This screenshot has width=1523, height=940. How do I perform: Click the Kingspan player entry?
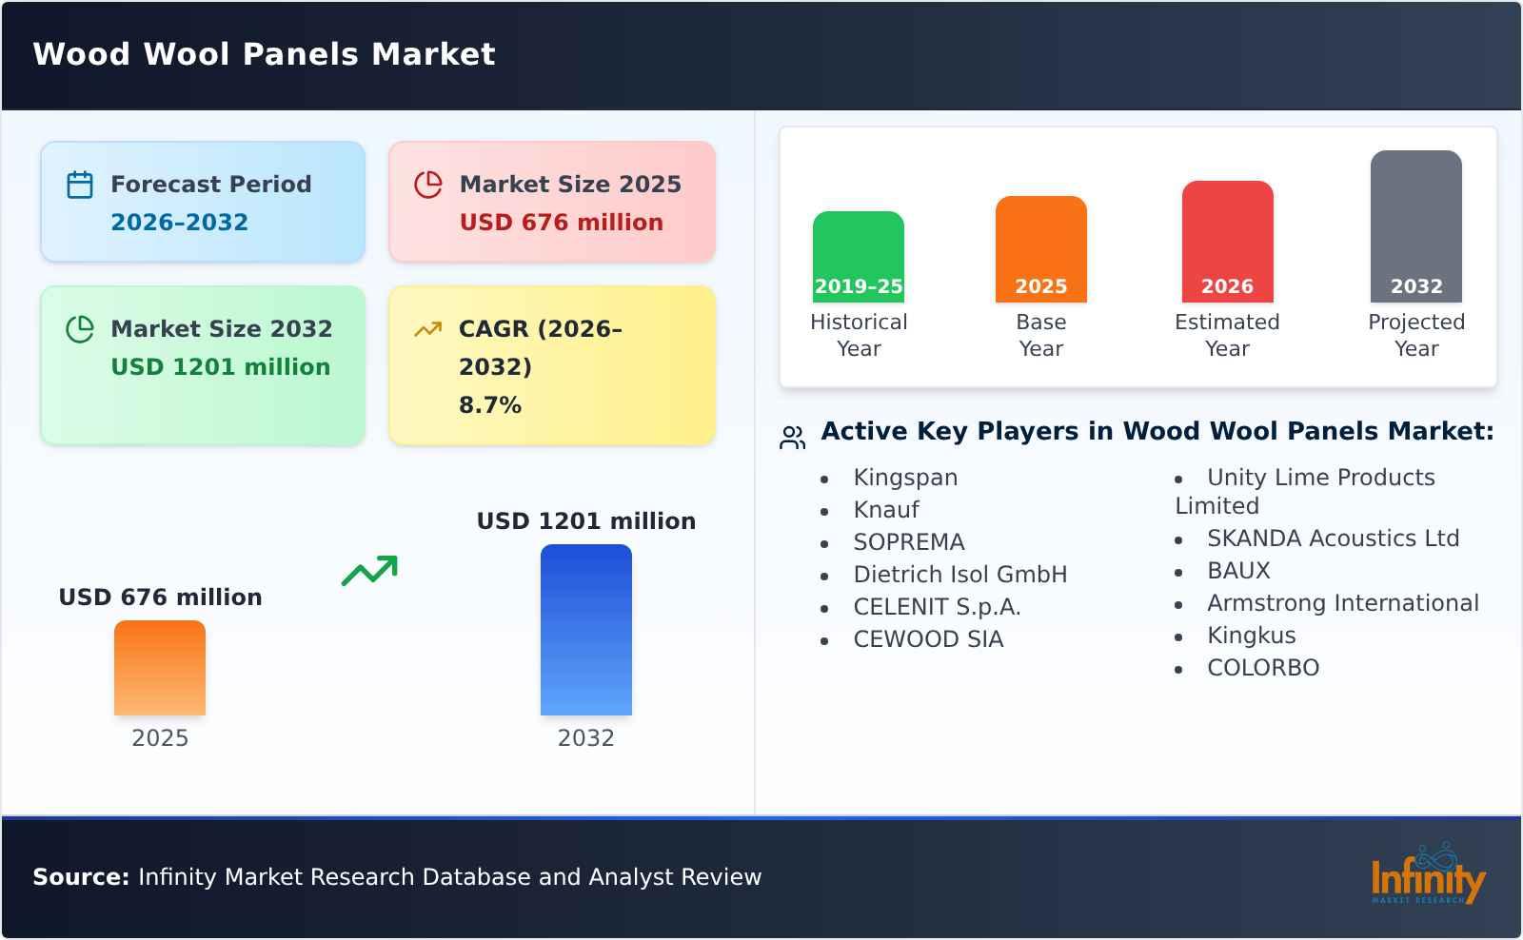905,478
